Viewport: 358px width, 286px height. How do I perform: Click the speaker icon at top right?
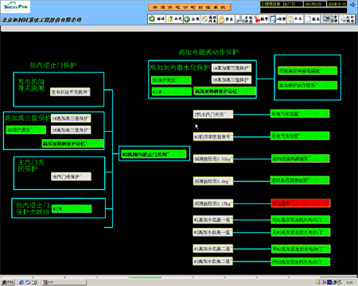click(x=352, y=5)
